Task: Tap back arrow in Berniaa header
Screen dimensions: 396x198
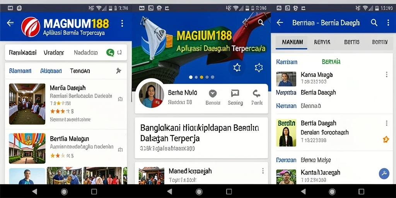Action: coord(280,23)
